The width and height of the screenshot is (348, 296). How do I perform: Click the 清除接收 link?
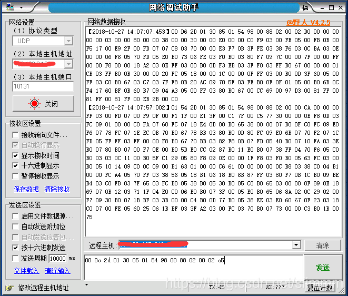[57, 189]
